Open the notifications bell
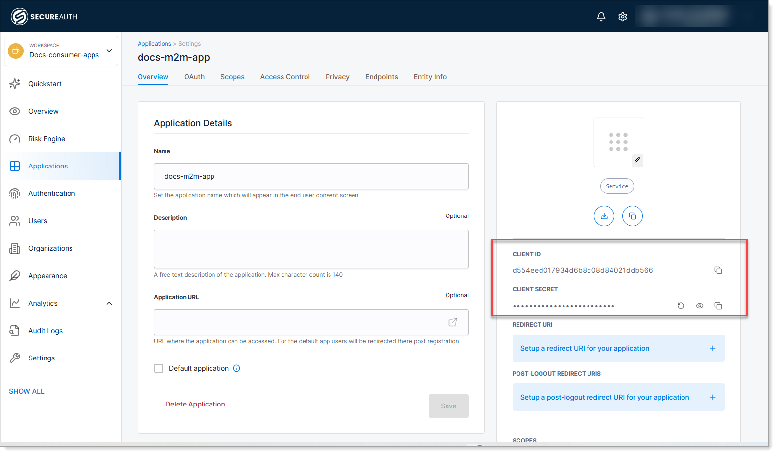This screenshot has height=454, width=776. [601, 17]
